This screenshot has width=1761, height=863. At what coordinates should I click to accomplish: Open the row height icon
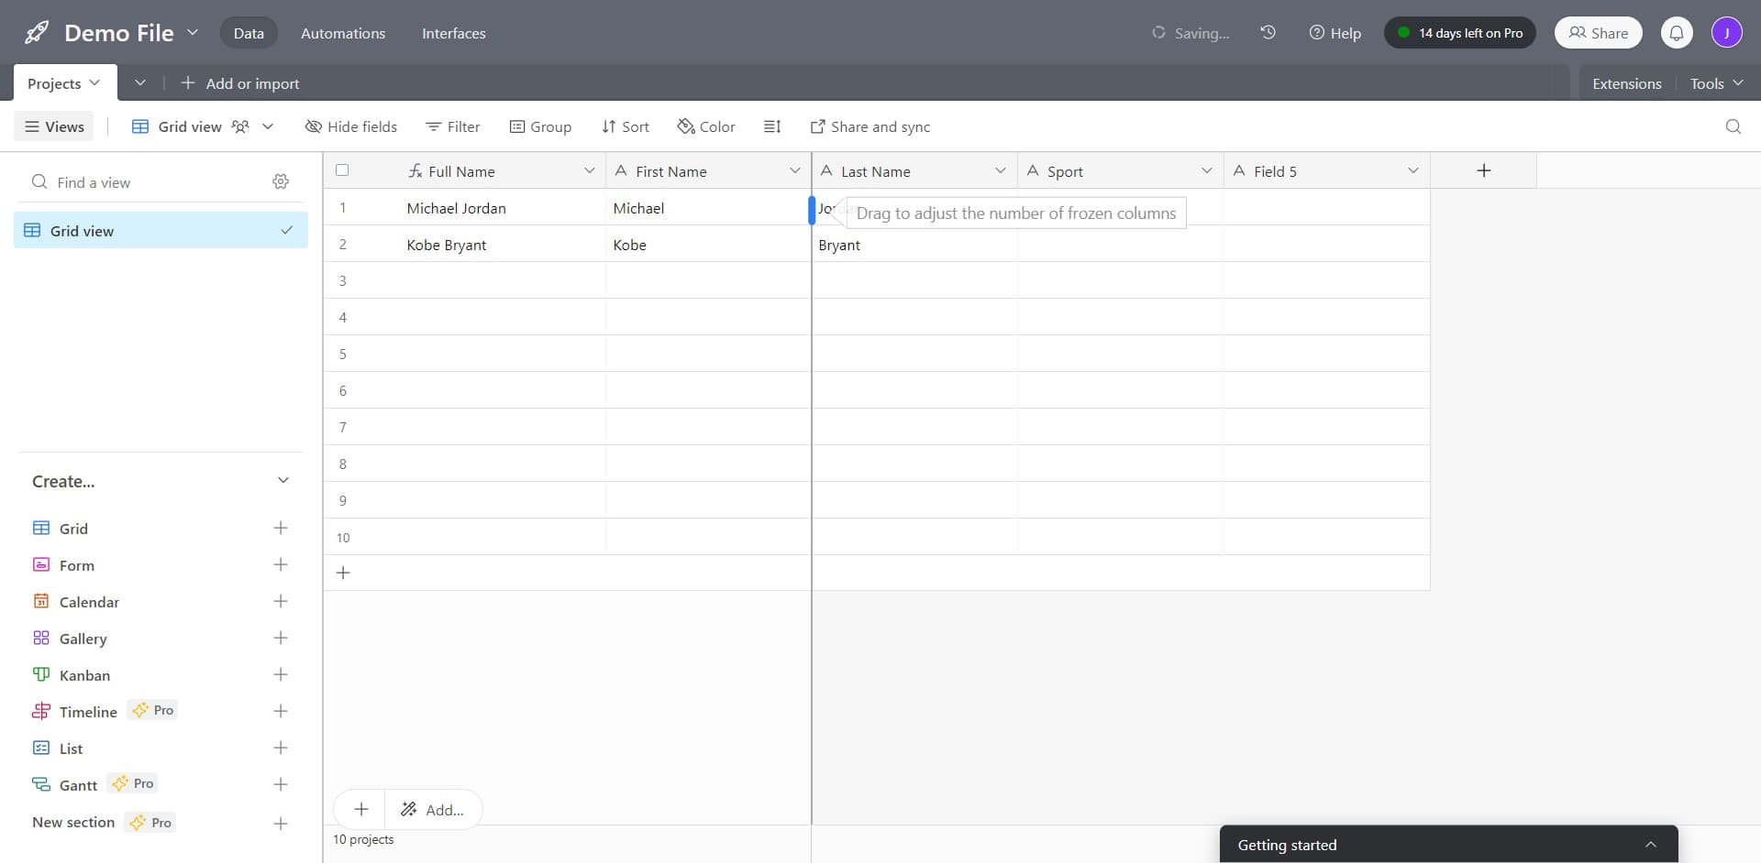pos(772,126)
